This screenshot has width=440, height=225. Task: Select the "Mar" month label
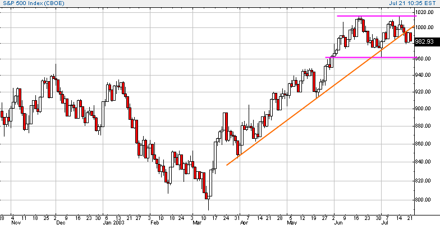pyautogui.click(x=197, y=223)
